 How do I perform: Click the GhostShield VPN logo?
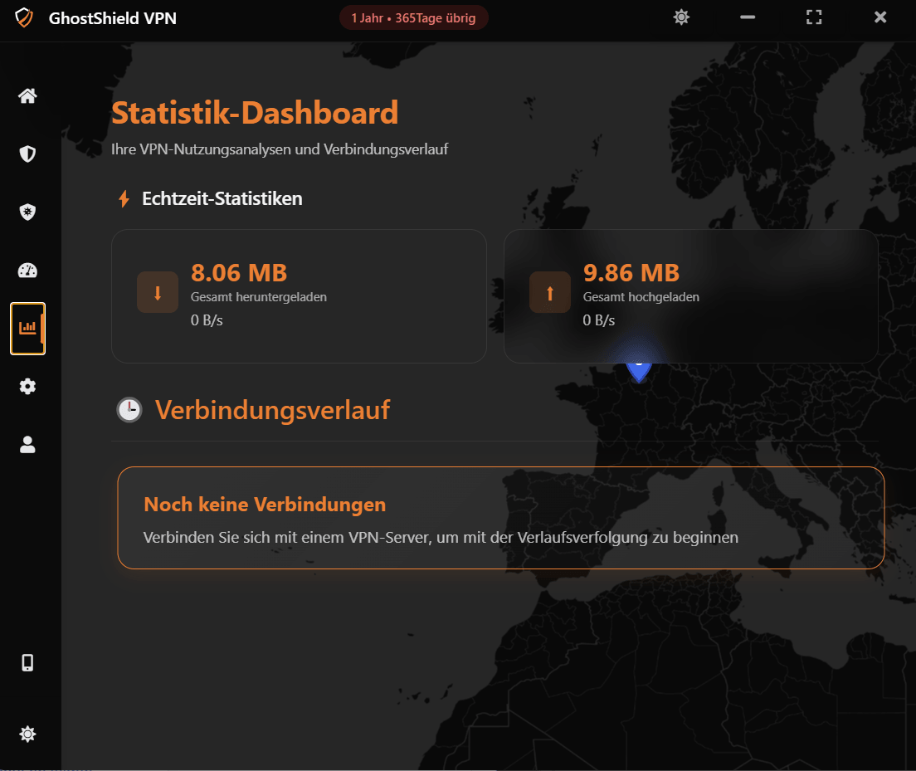pos(24,17)
